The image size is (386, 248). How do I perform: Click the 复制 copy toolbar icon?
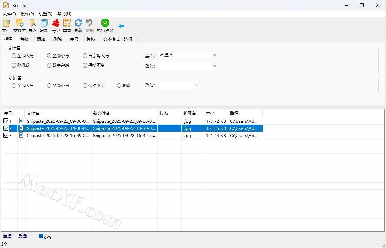(x=44, y=23)
